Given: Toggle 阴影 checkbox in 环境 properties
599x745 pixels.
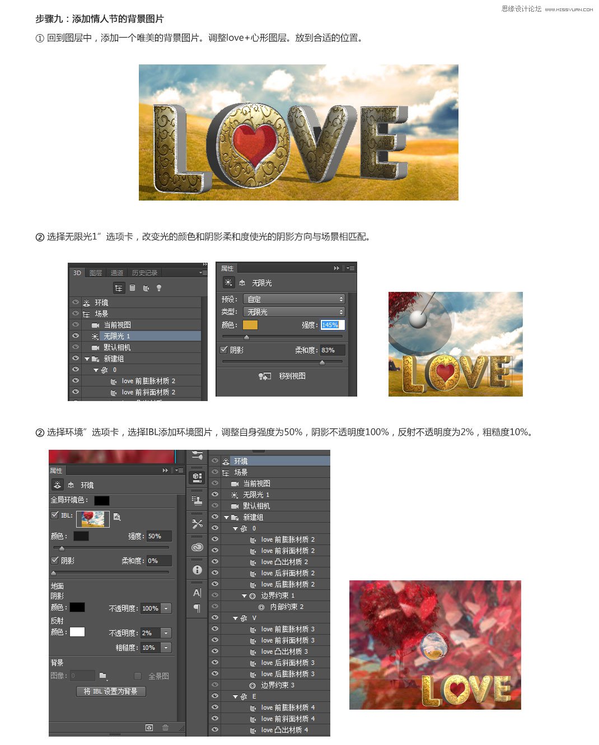Looking at the screenshot, I should [55, 560].
